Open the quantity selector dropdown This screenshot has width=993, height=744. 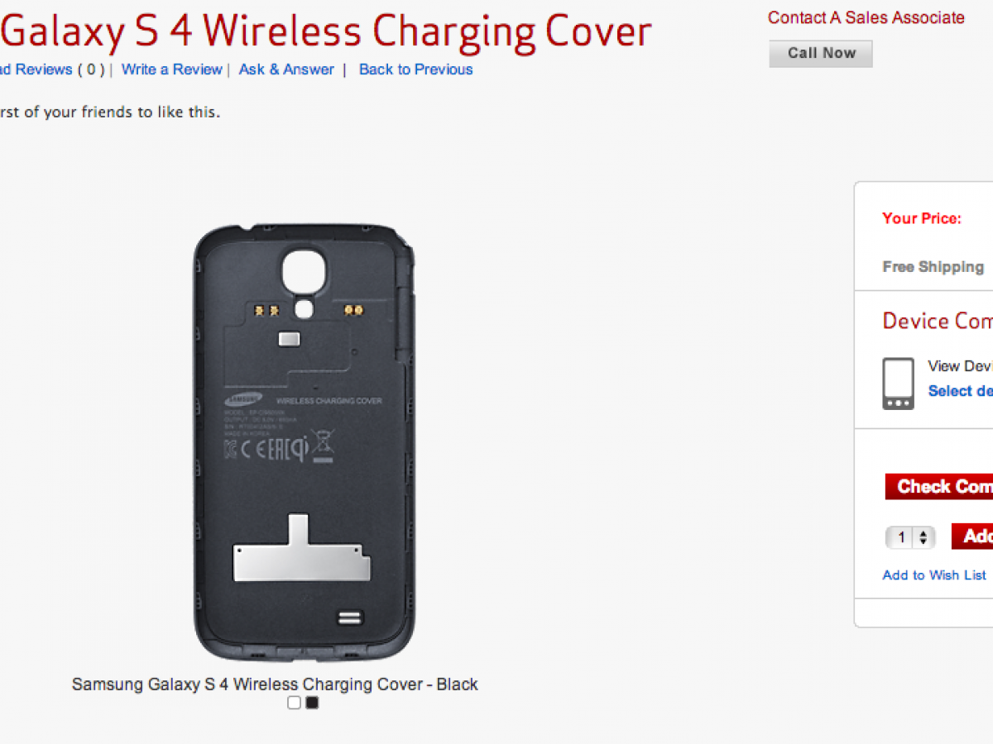pyautogui.click(x=910, y=537)
